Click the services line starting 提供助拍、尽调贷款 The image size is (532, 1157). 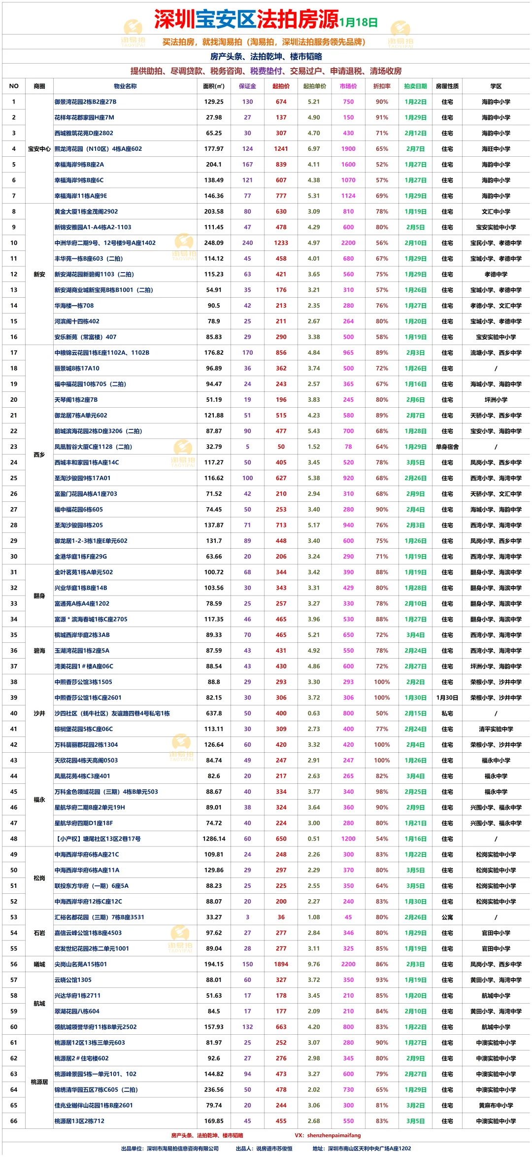click(266, 71)
